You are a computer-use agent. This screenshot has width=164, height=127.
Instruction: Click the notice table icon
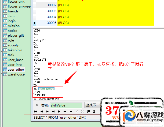point(5,30)
